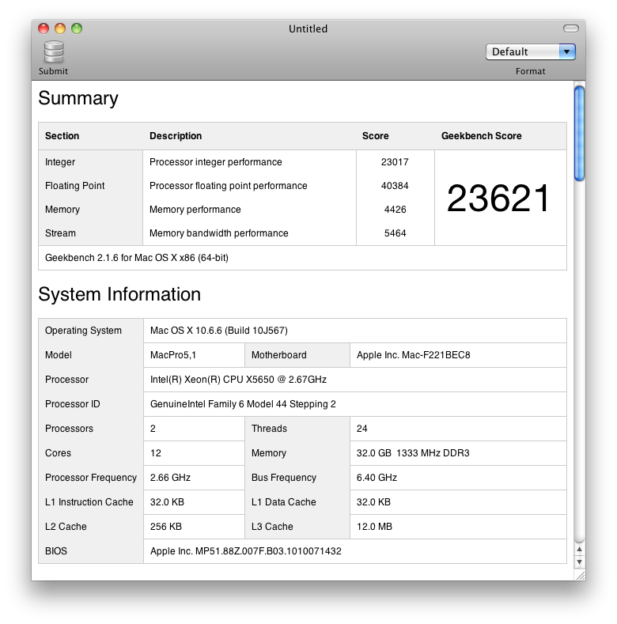
Task: Open the Default format dropdown
Action: point(530,51)
